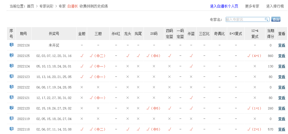288x134 pixels.
Task: Go to 更多专家 page
Action: point(252,6)
